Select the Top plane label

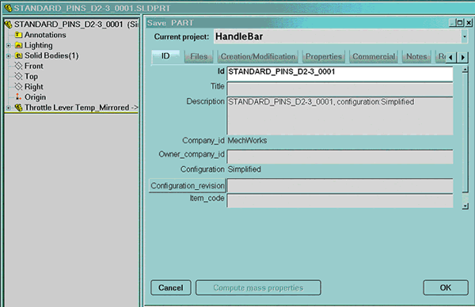[31, 77]
